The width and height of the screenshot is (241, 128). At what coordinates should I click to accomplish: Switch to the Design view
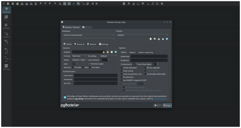click(x=6, y=18)
